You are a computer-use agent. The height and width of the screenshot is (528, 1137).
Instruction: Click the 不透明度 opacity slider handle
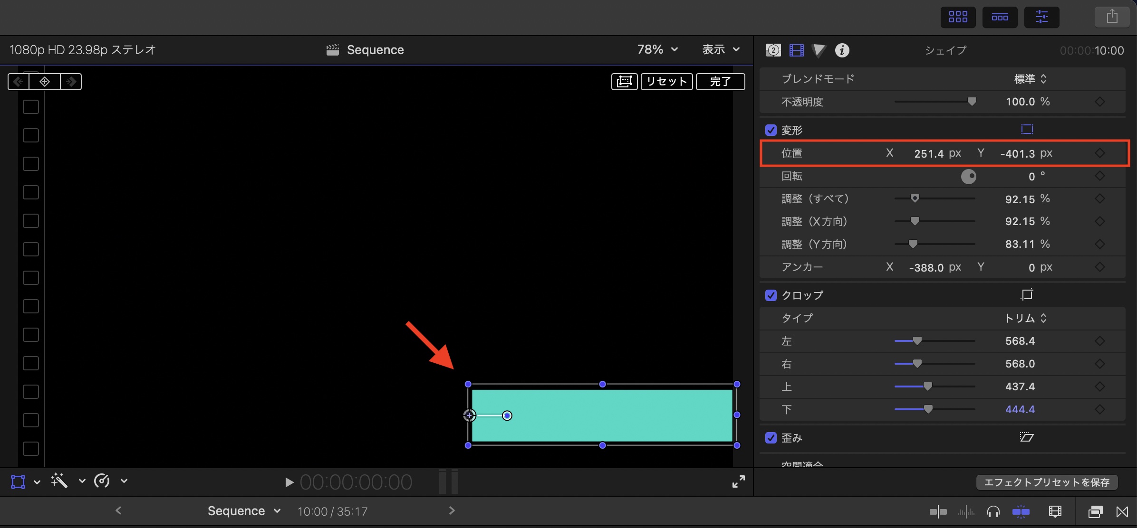972,101
